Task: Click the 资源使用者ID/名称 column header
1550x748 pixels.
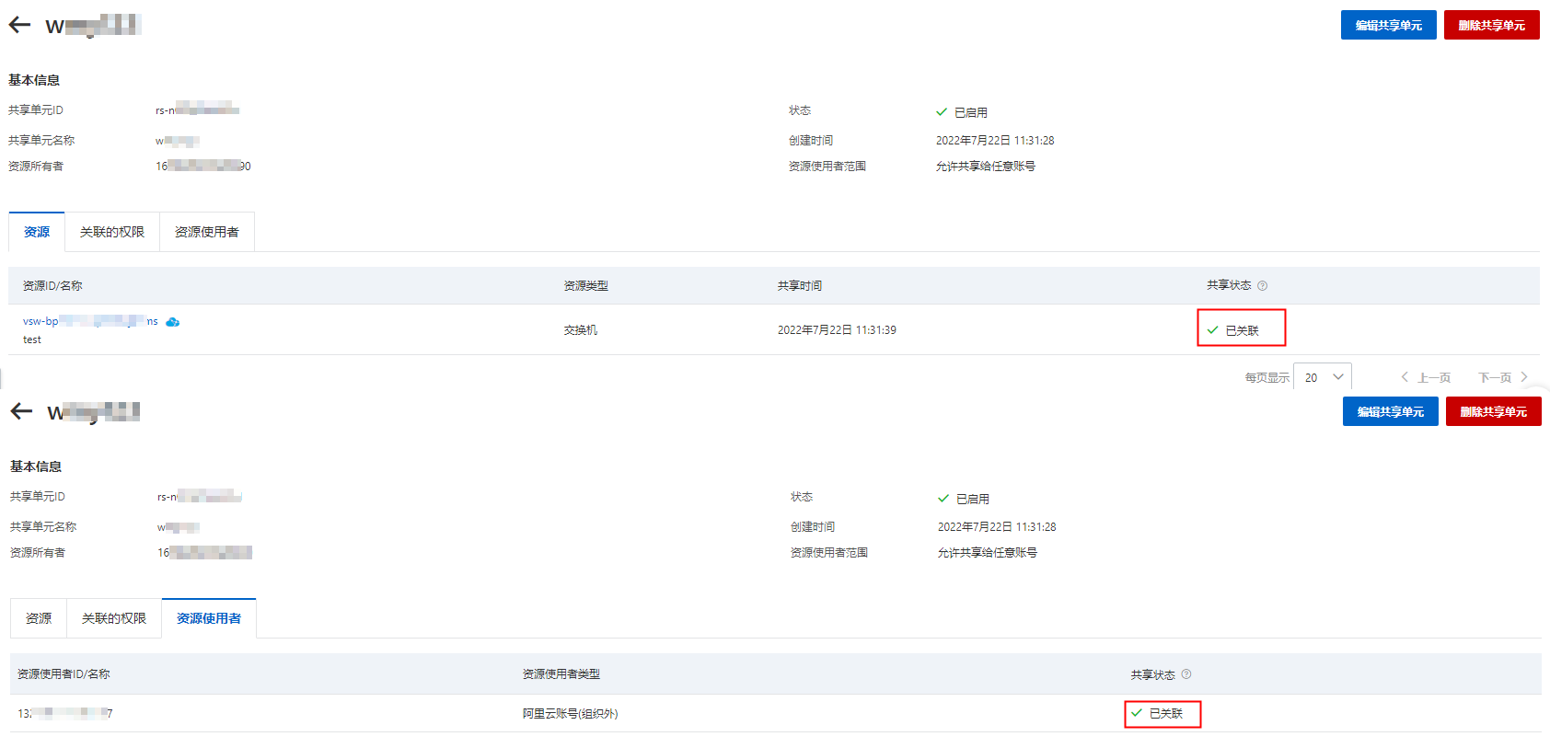Action: point(64,674)
